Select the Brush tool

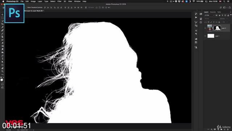tap(3, 33)
